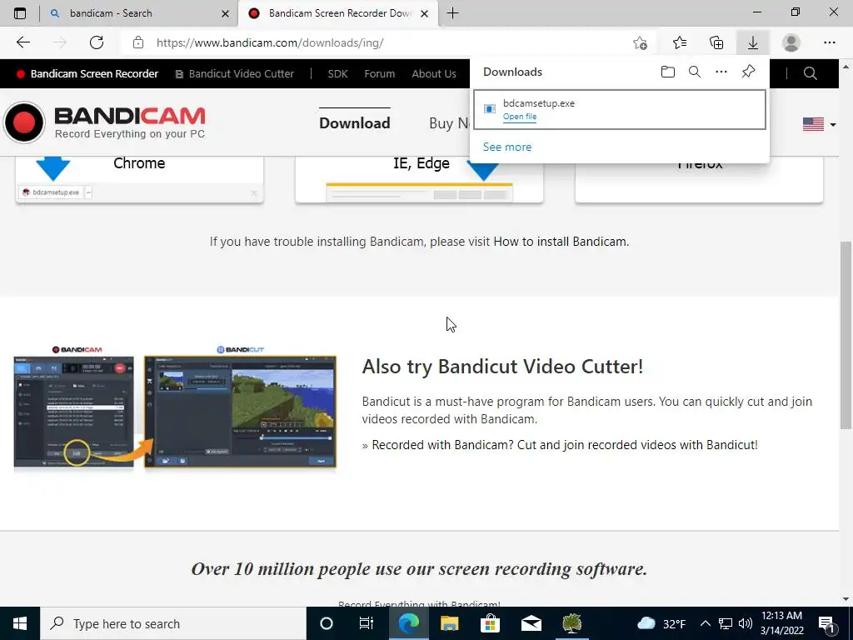
Task: Open the SDK nav link
Action: tap(337, 73)
